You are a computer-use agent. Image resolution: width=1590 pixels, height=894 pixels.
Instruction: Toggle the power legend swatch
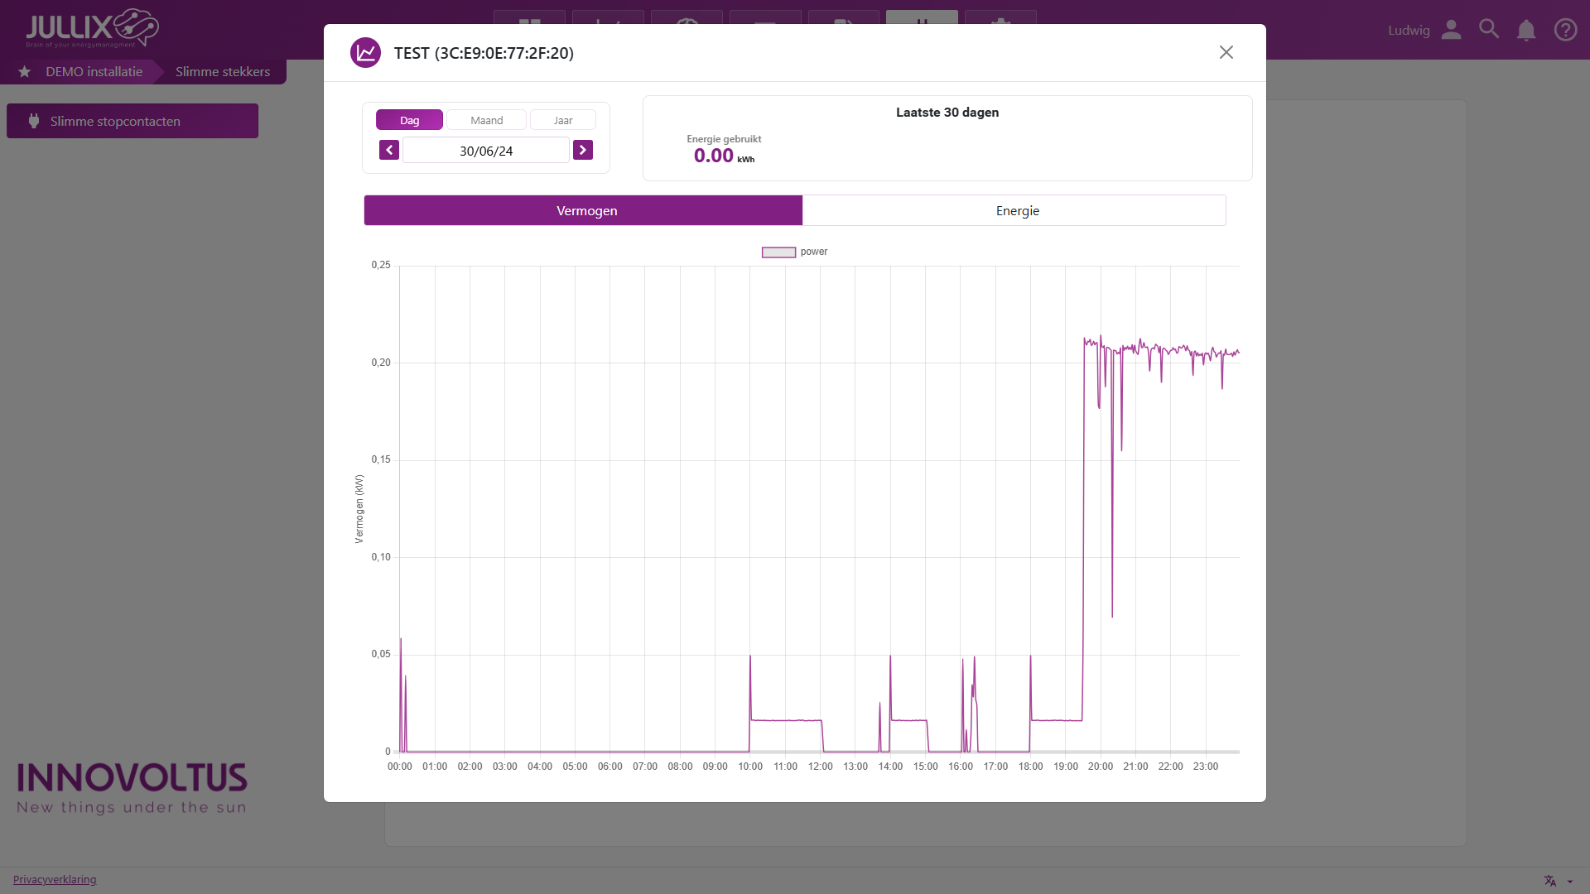778,252
